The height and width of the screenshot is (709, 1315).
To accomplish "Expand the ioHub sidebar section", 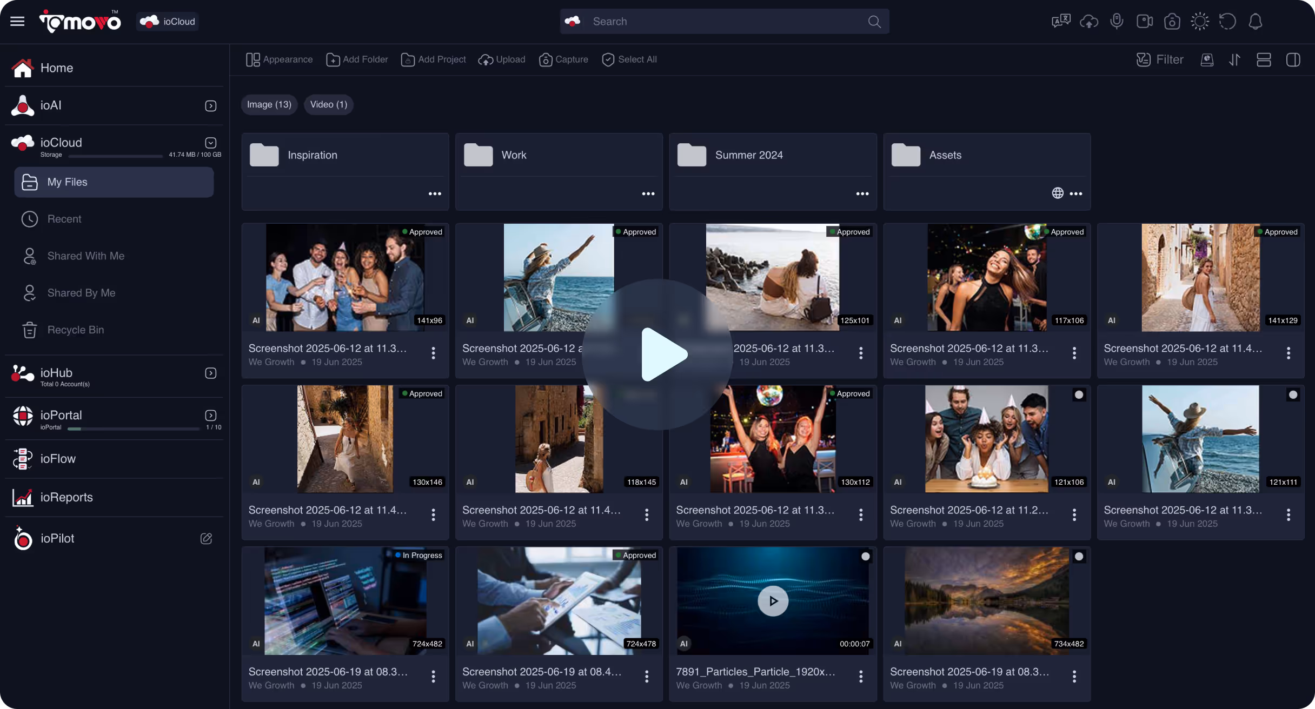I will (x=211, y=373).
